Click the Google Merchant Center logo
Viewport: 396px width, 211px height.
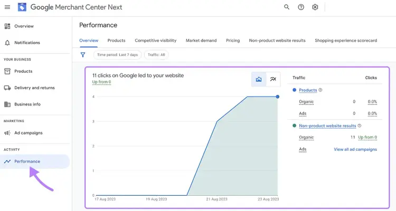[x=22, y=7]
